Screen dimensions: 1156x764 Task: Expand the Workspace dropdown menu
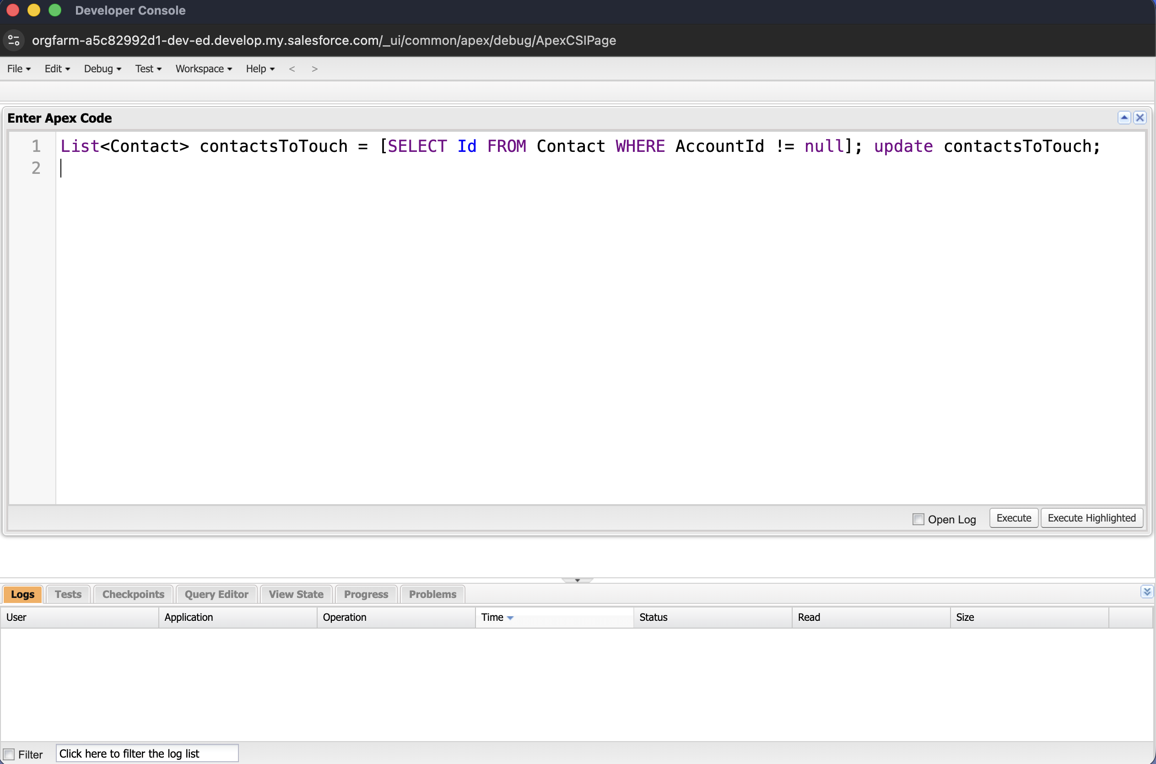click(204, 69)
